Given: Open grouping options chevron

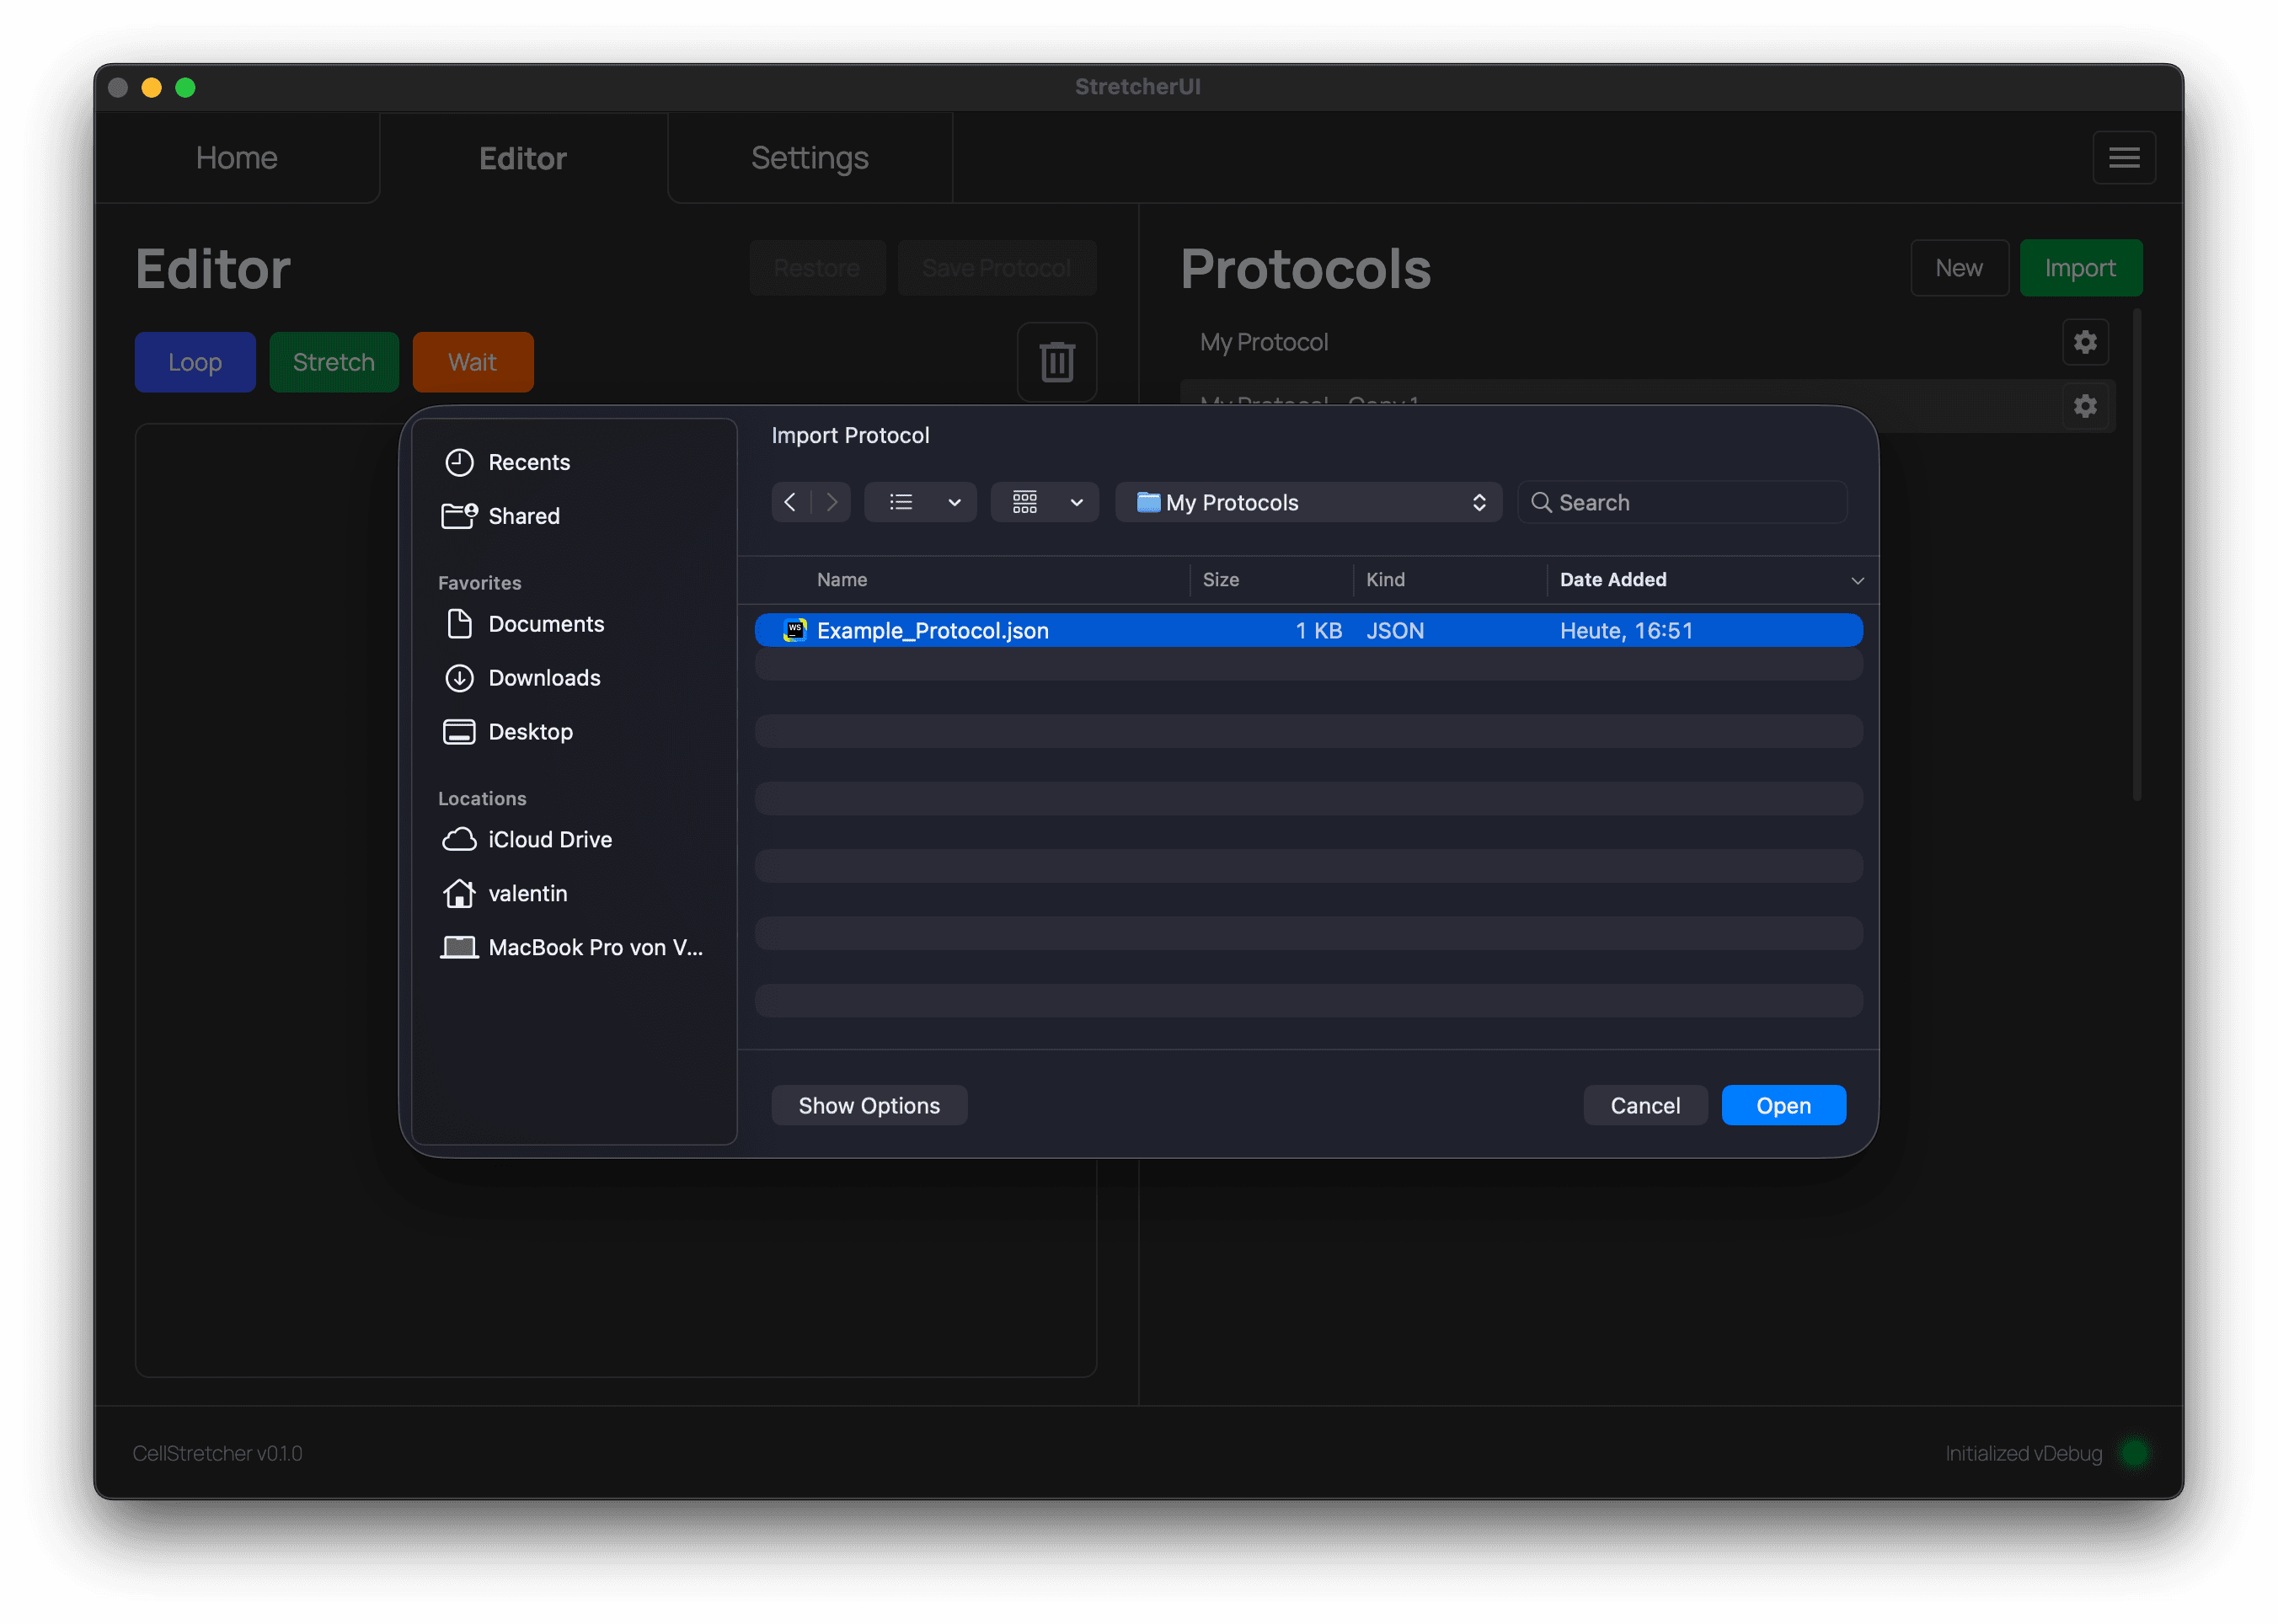Looking at the screenshot, I should coord(1077,502).
